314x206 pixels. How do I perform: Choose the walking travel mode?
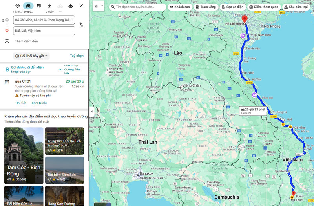[49, 6]
